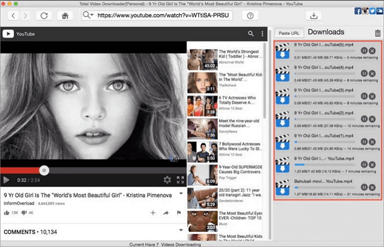Image resolution: width=384 pixels, height=247 pixels.
Task: Pause the YouTube(5).mp4 download
Action: pyautogui.click(x=364, y=51)
